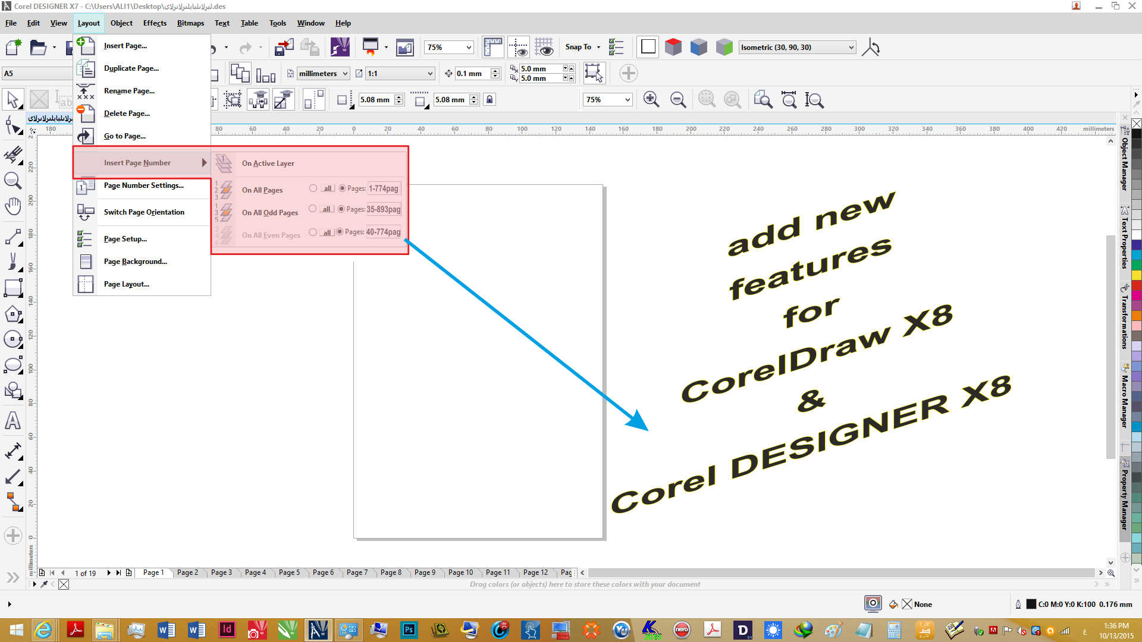The image size is (1142, 642).
Task: Open the zoom level 75% dropdown in standard toolbar
Action: tap(469, 48)
